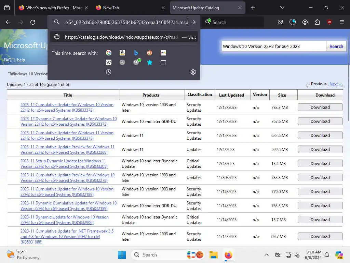Search open tabs using the tab icon
Image resolution: width=350 pixels, height=263 pixels.
tap(163, 62)
